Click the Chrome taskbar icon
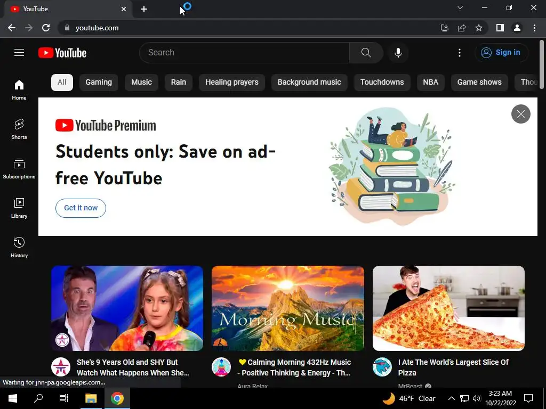 (117, 398)
